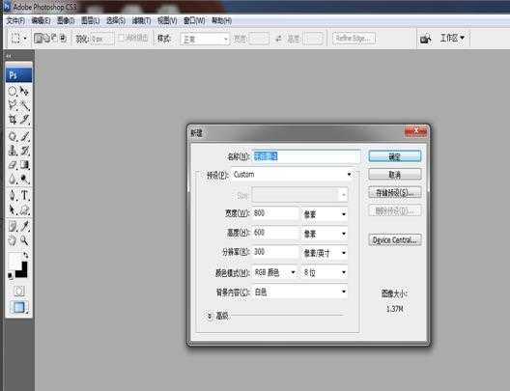The width and height of the screenshot is (510, 391).
Task: Select the Eyedropper tool
Action: point(24,226)
